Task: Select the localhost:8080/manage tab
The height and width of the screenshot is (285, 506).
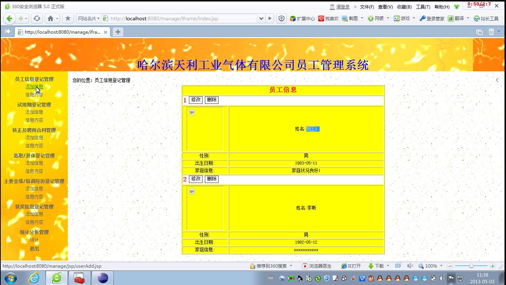Action: (62, 32)
